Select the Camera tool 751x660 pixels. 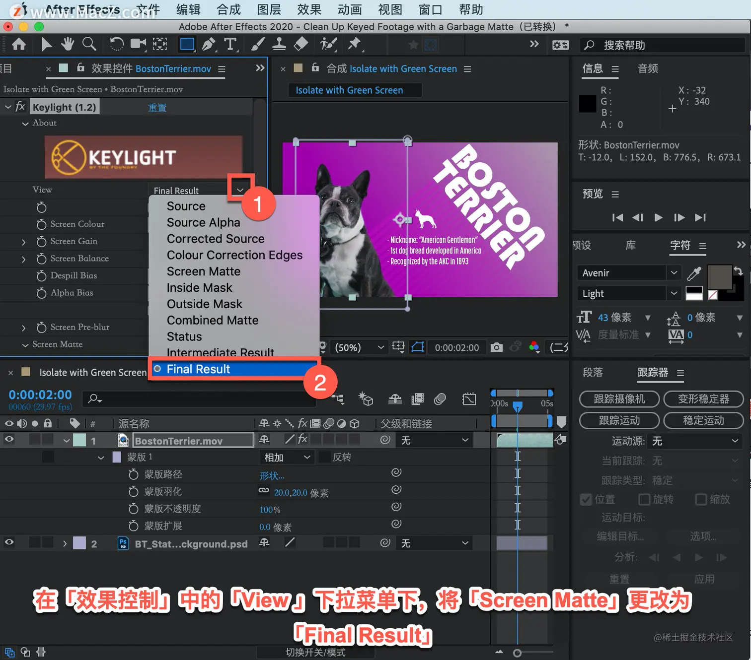pos(138,45)
